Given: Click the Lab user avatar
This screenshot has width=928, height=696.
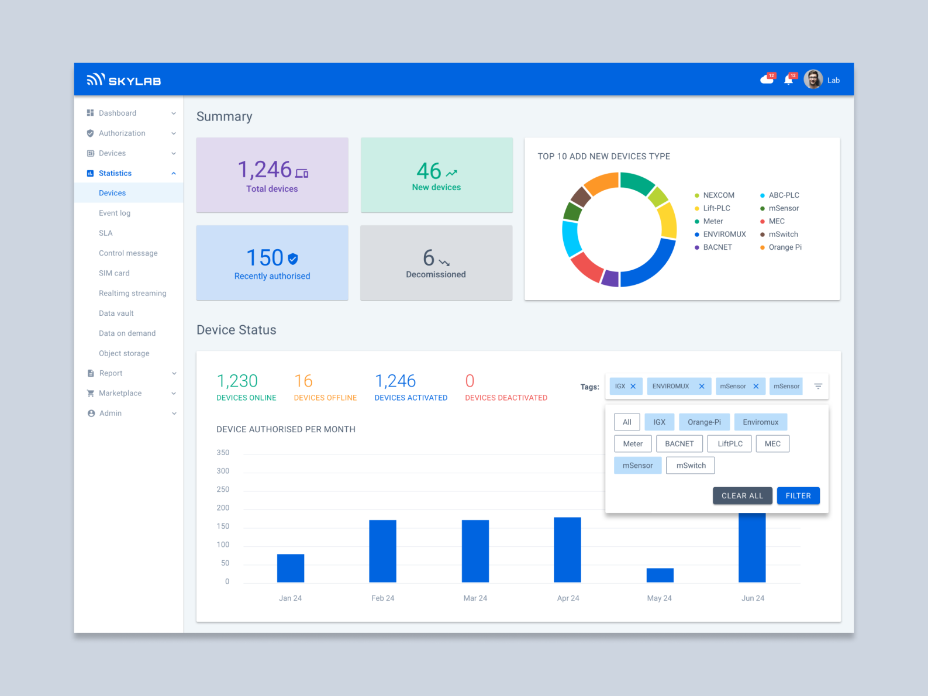Looking at the screenshot, I should (813, 79).
